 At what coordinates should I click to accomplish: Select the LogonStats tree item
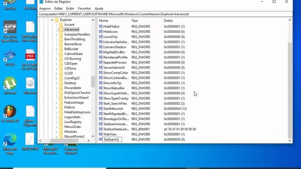coord(72,117)
